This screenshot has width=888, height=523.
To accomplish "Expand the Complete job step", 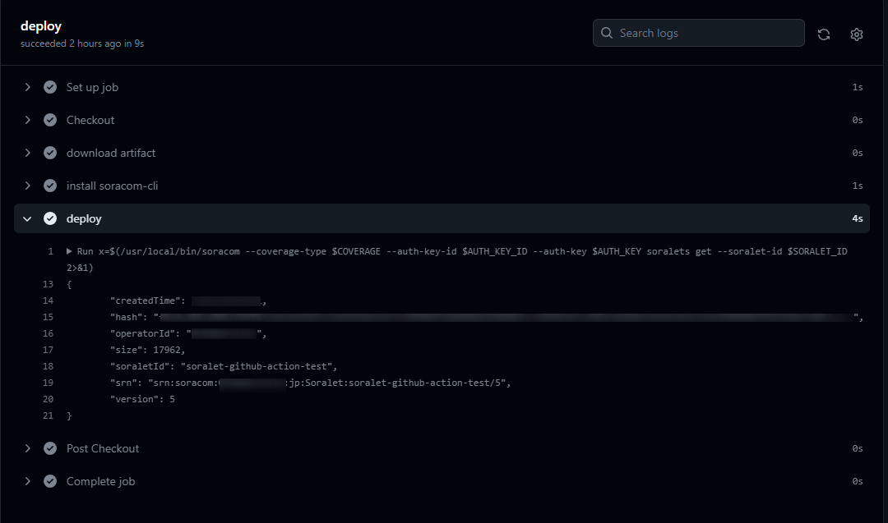I will click(x=27, y=481).
